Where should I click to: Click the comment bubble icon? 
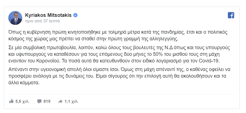39,101
